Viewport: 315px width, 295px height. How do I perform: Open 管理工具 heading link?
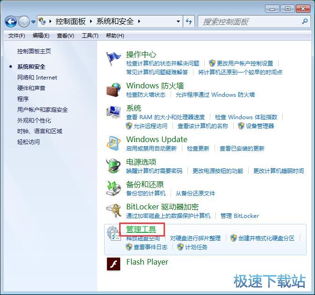coord(141,229)
